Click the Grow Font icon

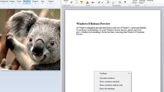tap(99, 2)
